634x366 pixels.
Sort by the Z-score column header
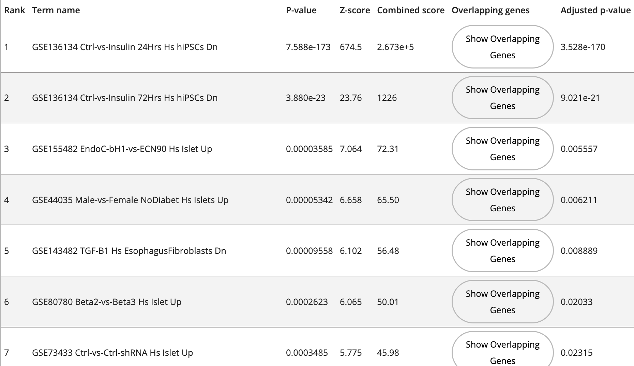354,10
